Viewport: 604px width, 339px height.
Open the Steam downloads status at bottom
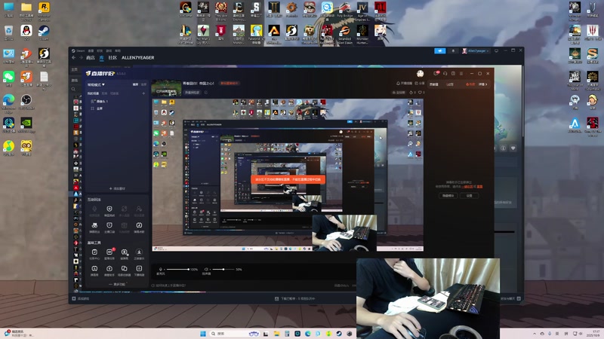point(295,298)
